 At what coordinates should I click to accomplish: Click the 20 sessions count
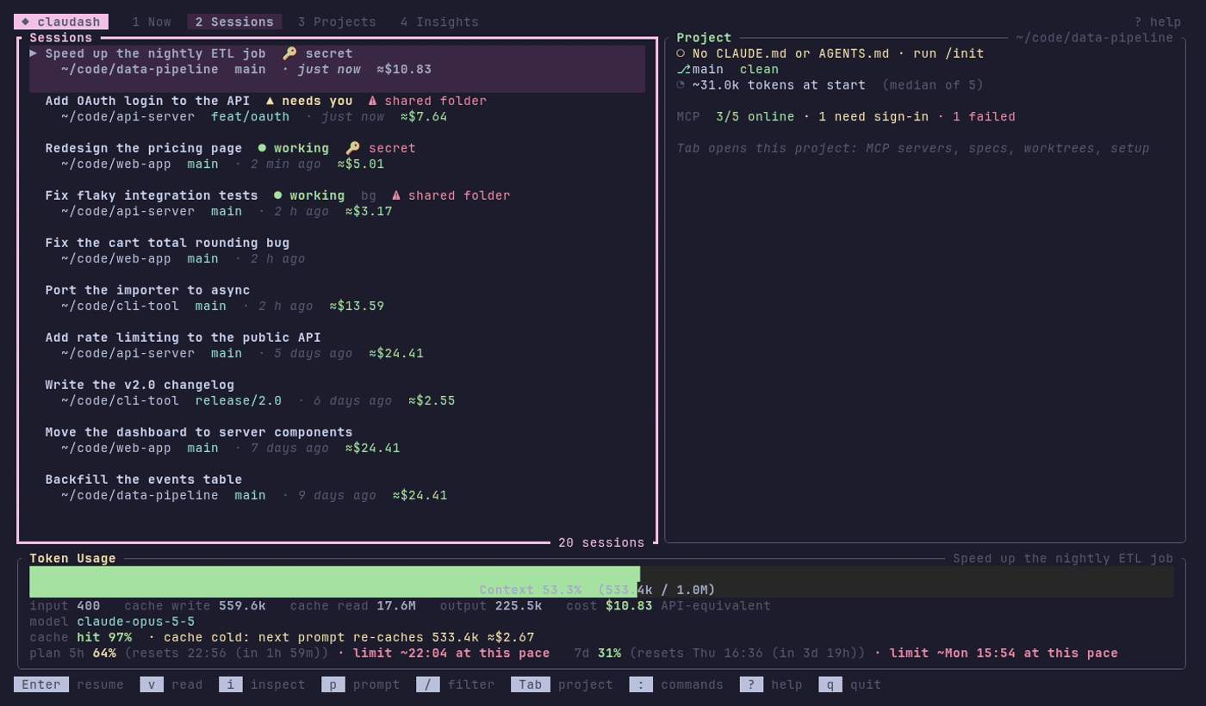point(601,542)
